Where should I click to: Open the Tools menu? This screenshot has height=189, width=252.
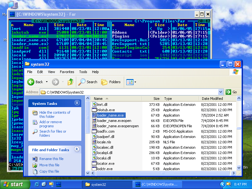[x=83, y=72]
